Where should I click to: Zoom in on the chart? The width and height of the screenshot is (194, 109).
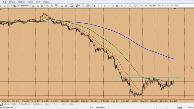click(47, 6)
